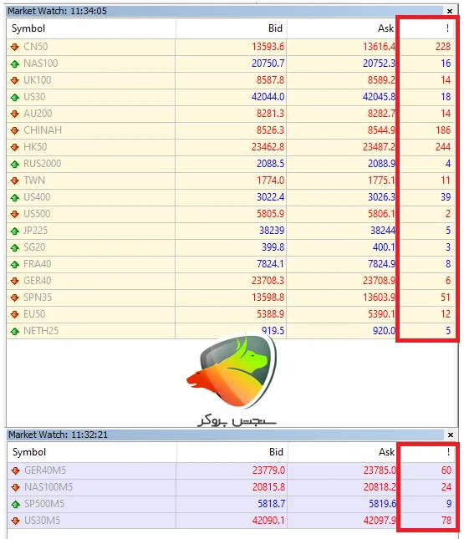464x539 pixels.
Task: Click the down arrow icon beside HK50
Action: 15,147
